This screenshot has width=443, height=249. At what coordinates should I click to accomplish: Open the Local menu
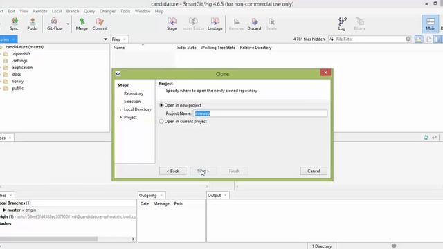[x=57, y=11]
